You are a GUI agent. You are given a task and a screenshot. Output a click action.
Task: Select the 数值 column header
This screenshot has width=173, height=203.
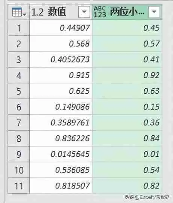click(x=61, y=12)
